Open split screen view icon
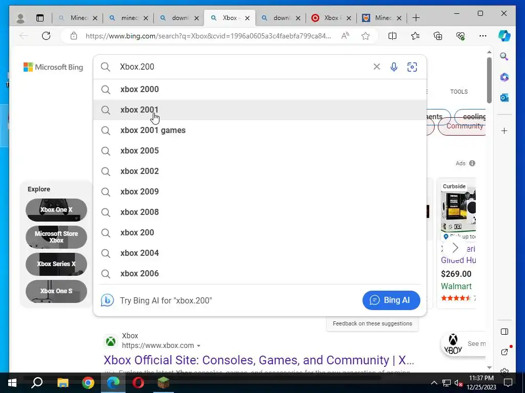525x393 pixels. click(x=392, y=36)
